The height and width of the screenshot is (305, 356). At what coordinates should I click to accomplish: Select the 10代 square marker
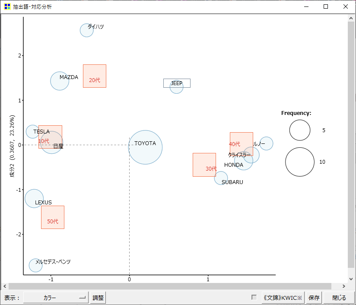(51, 137)
